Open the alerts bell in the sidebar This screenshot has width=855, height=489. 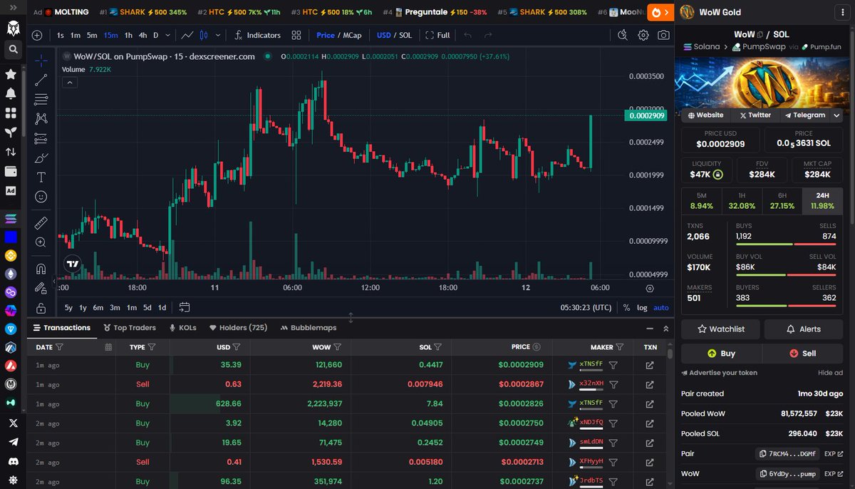point(11,93)
